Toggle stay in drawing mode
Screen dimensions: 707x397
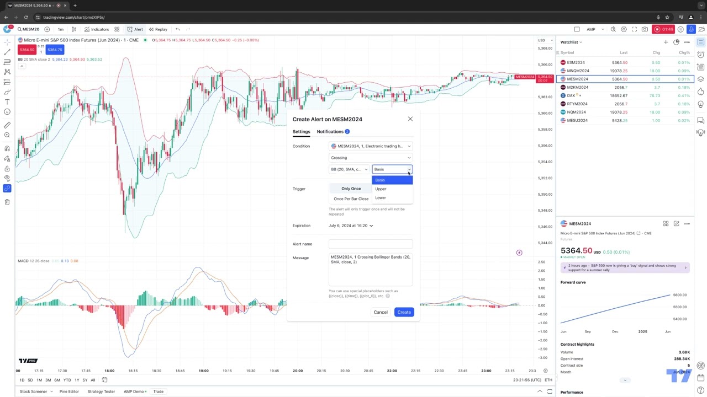coord(7,158)
